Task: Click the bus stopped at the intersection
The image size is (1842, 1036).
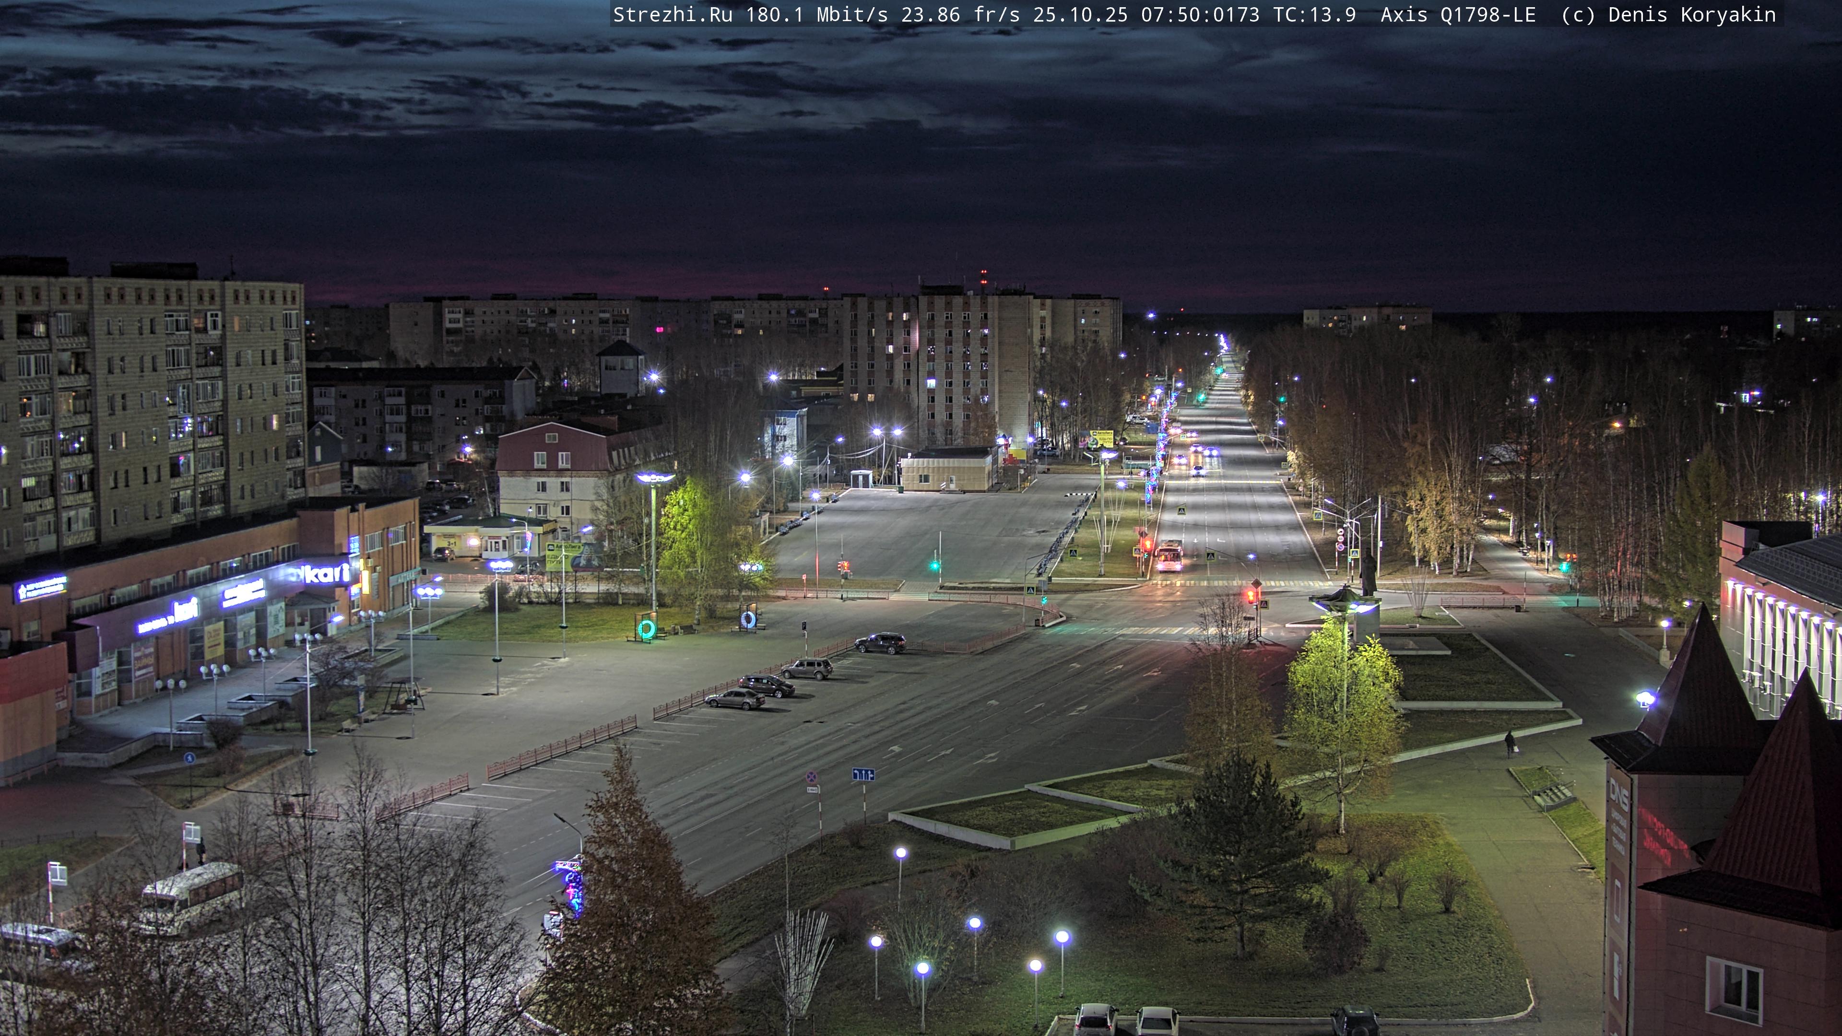Action: [x=1169, y=556]
